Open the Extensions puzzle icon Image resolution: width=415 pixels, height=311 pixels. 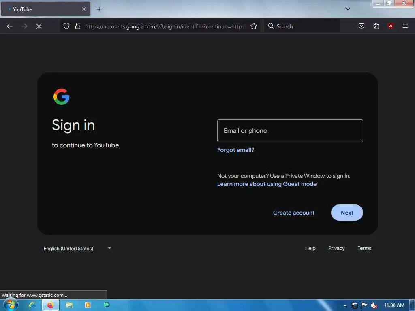(x=376, y=26)
